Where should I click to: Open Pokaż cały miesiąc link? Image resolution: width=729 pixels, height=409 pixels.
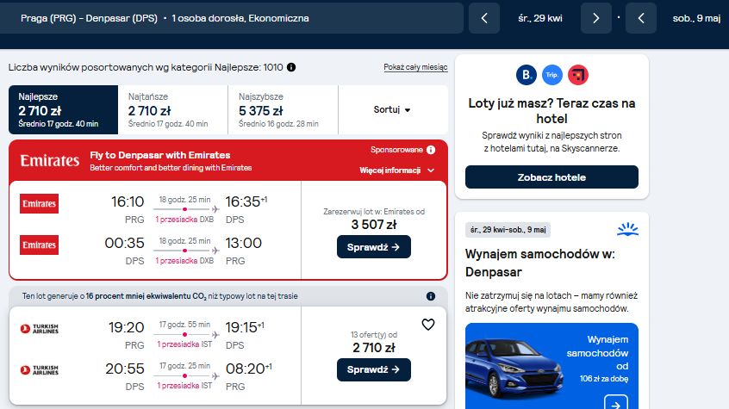(x=415, y=67)
